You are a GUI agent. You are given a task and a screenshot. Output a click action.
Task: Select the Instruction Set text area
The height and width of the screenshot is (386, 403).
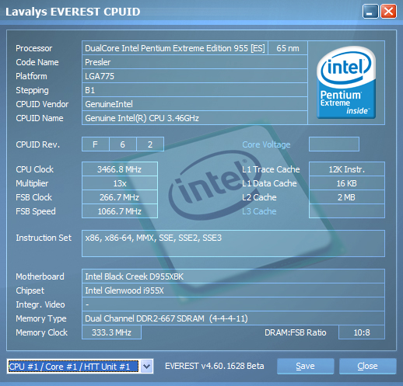point(233,243)
